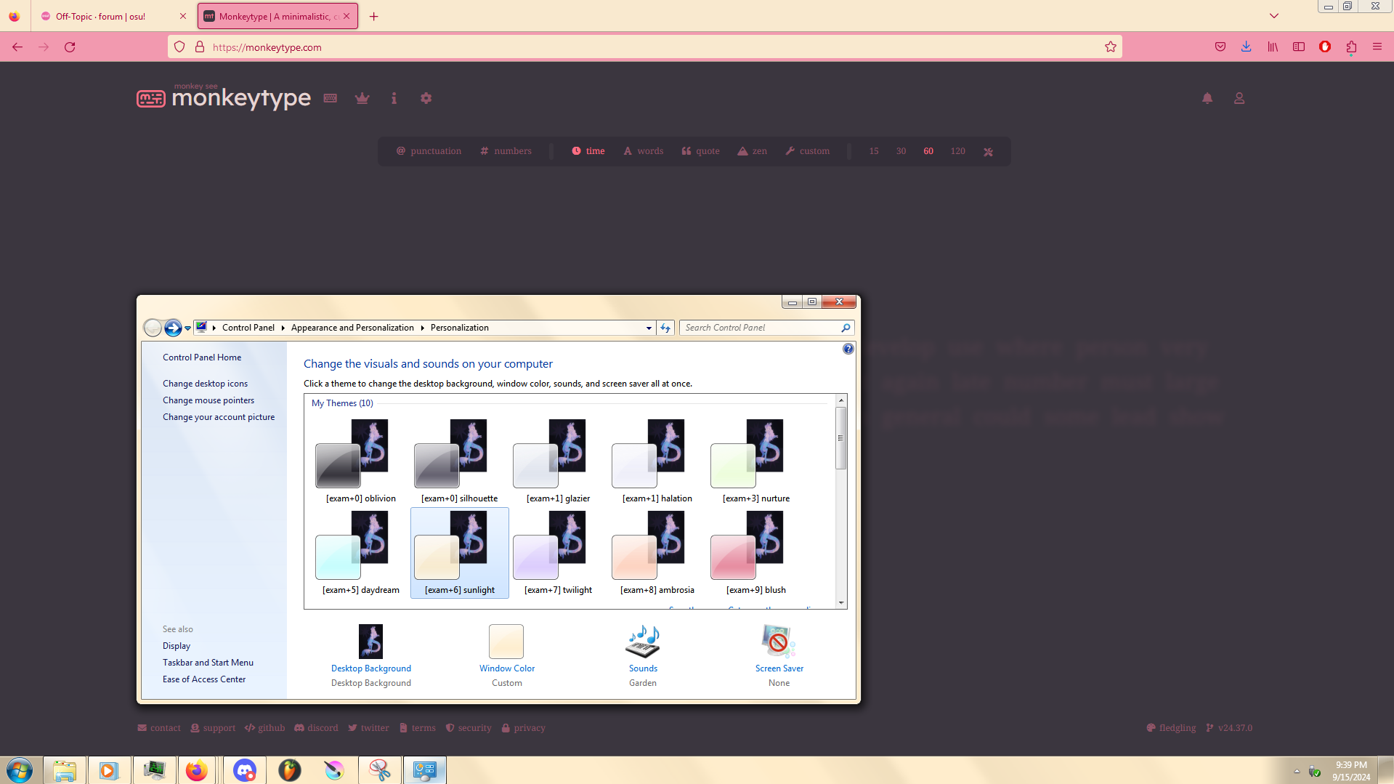
Task: Go back in Firefox
Action: point(17,47)
